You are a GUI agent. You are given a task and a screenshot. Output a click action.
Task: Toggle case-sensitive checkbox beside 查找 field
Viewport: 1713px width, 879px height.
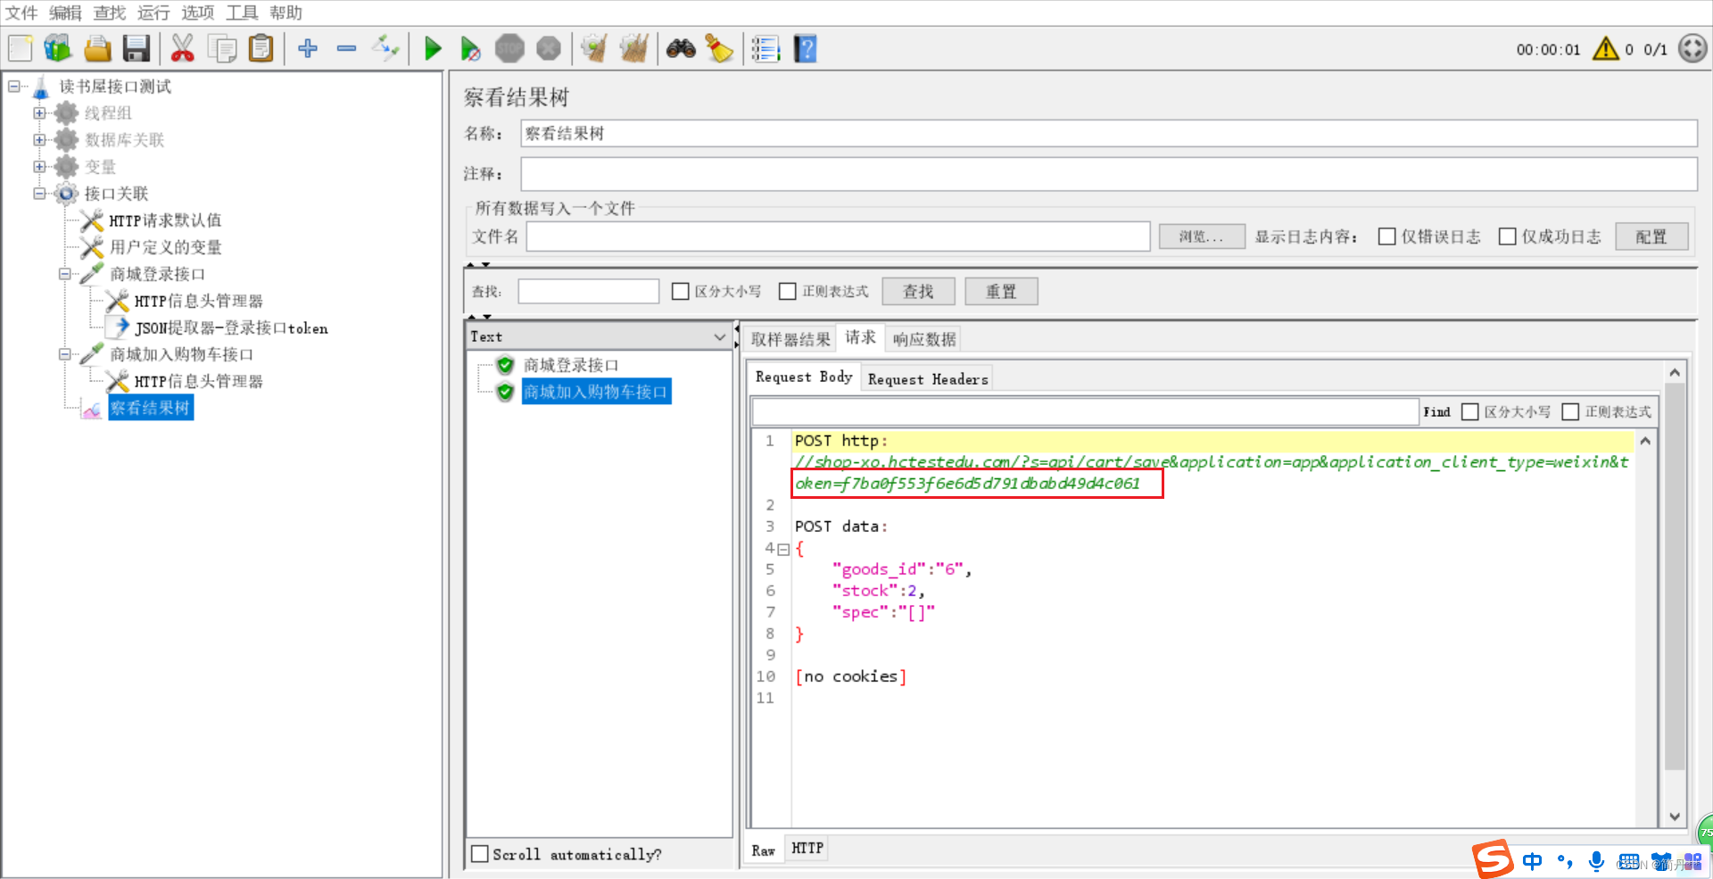(680, 292)
